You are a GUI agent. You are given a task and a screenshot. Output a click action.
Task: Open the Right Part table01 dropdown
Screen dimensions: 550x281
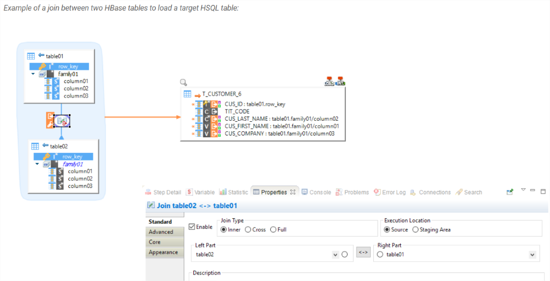[x=532, y=255]
